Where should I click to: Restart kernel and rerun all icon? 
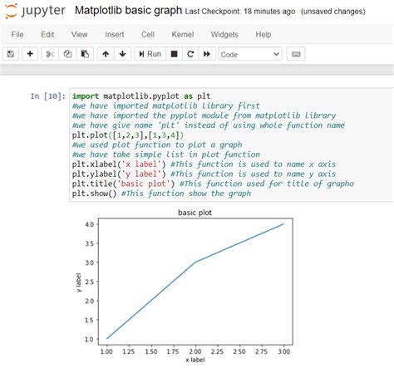click(207, 54)
